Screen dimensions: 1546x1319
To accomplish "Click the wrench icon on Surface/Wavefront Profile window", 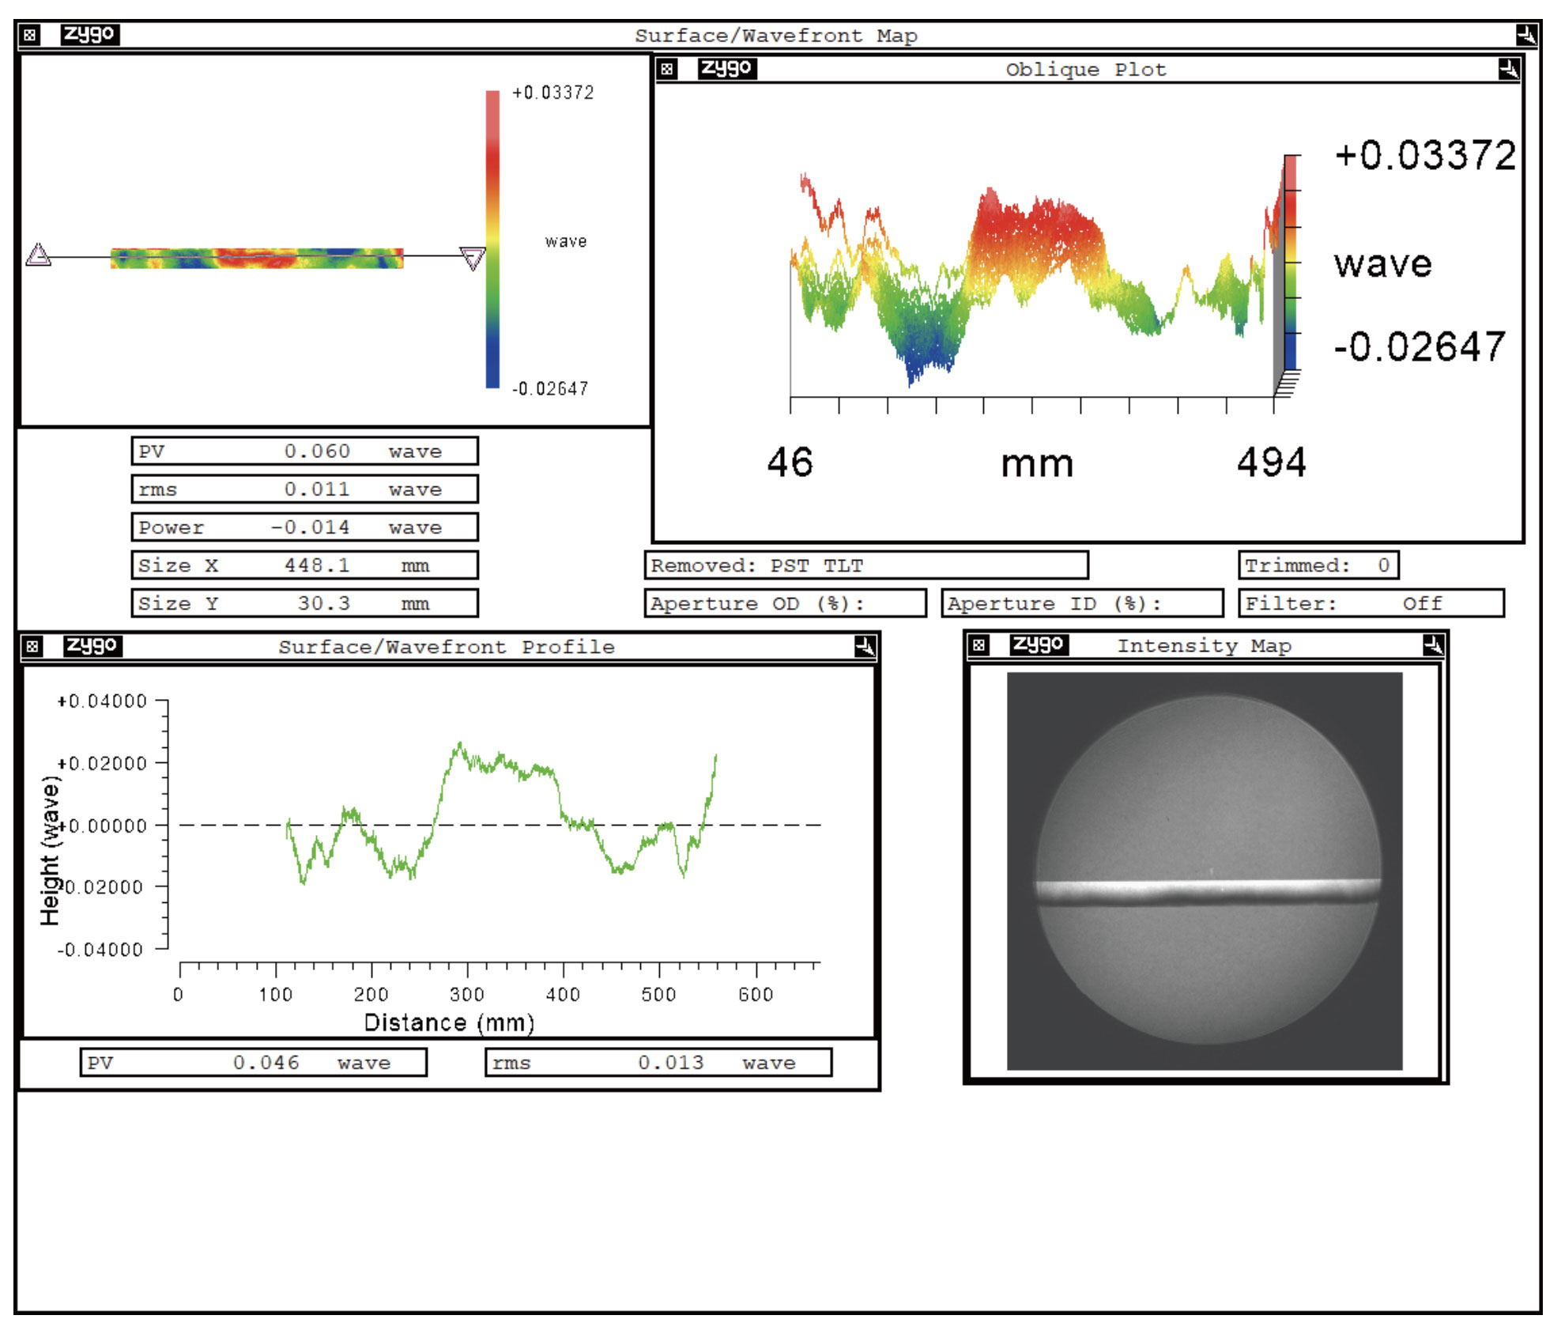I will click(865, 644).
